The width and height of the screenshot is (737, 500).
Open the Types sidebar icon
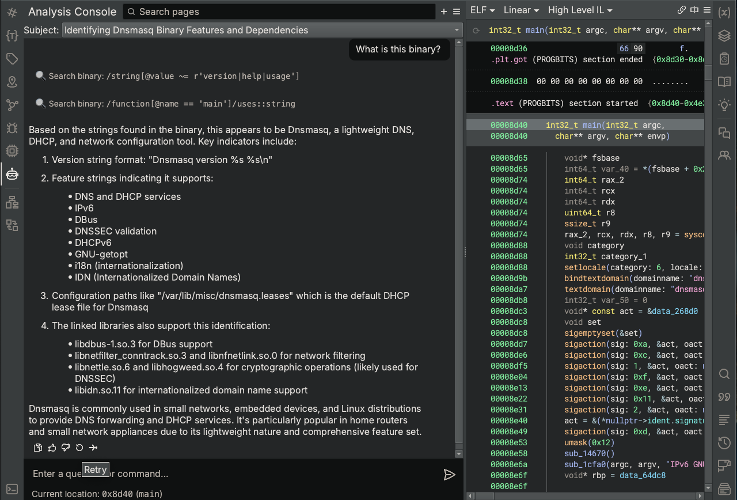click(12, 36)
